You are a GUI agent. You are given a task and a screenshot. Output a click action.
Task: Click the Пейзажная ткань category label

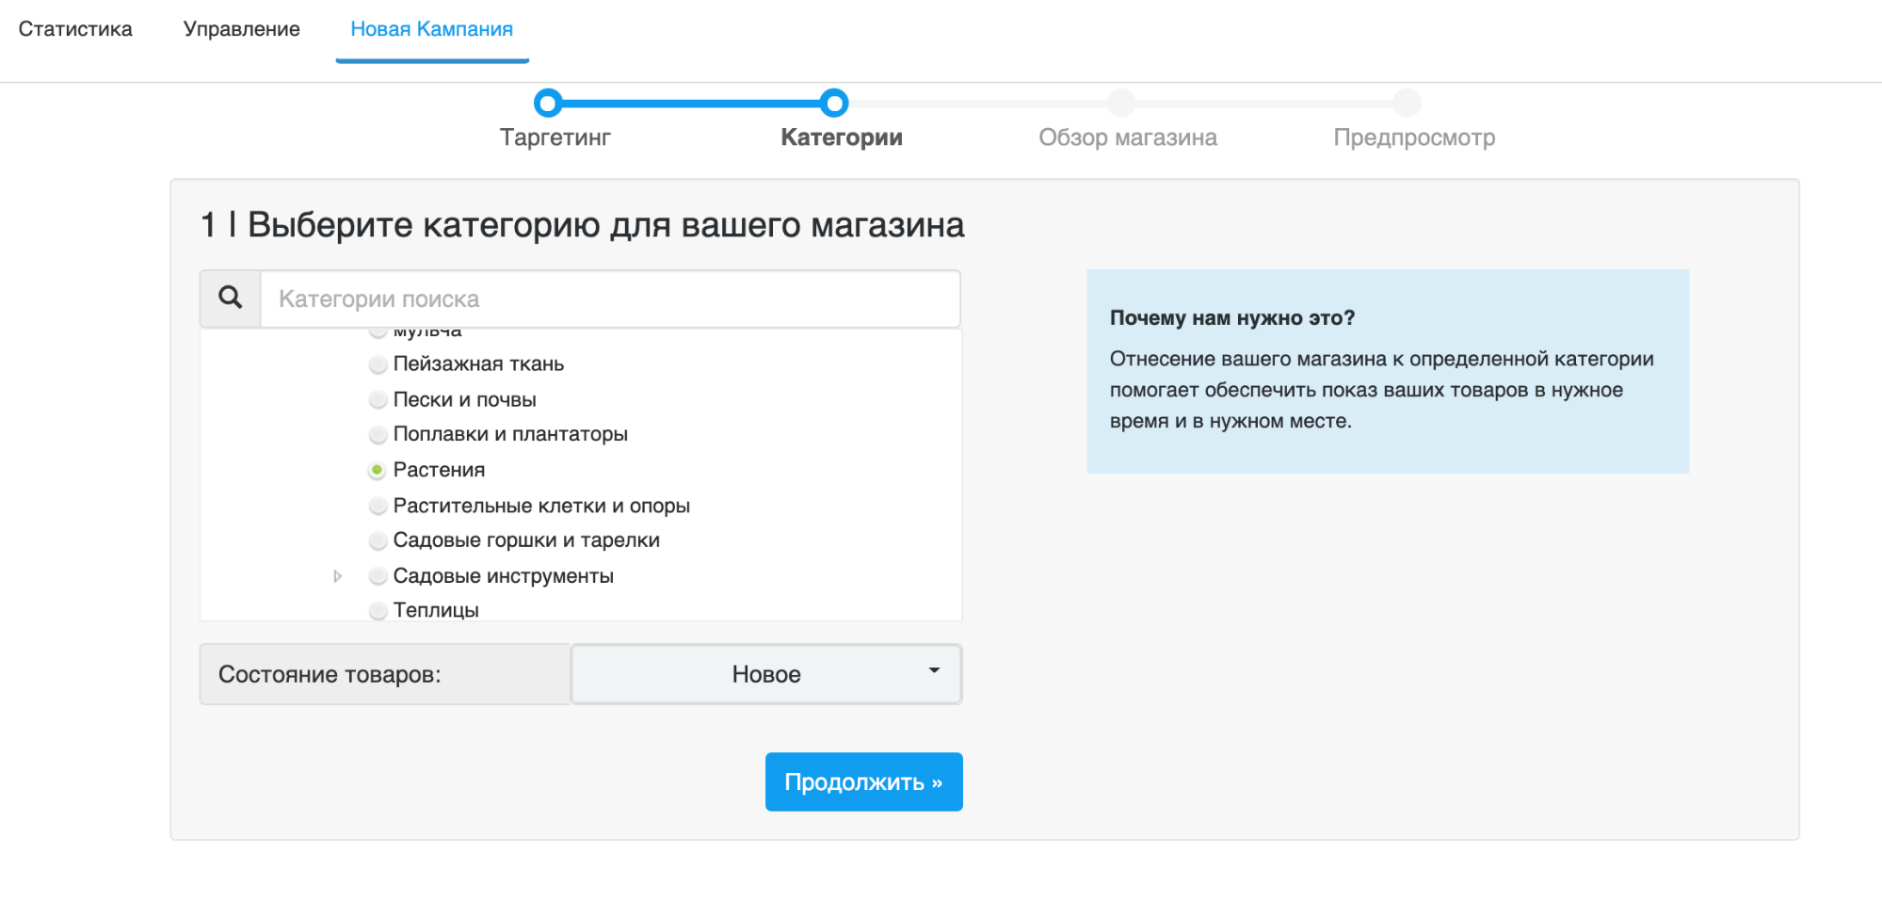click(x=478, y=364)
